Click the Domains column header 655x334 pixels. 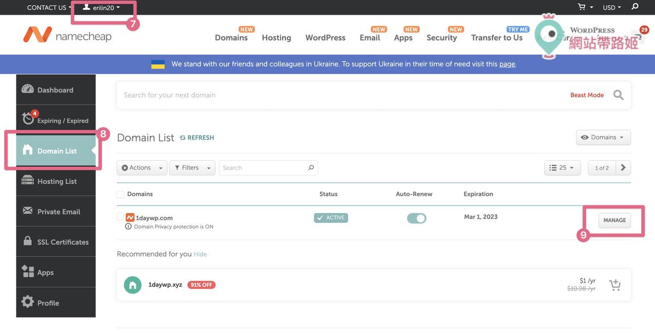click(x=140, y=194)
